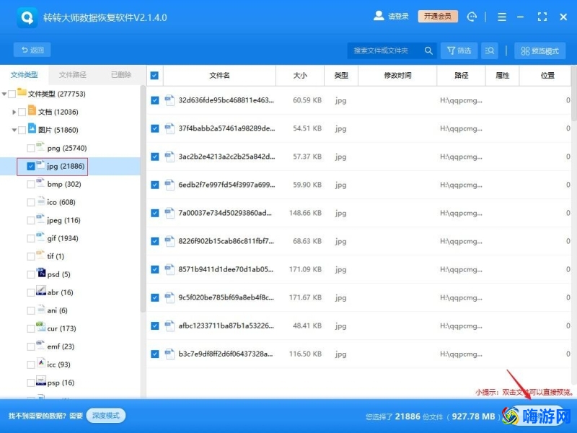Viewport: 577px width, 433px height.
Task: Uncheck the 32d636fde95bc468811e463 file checkbox
Action: pos(155,100)
